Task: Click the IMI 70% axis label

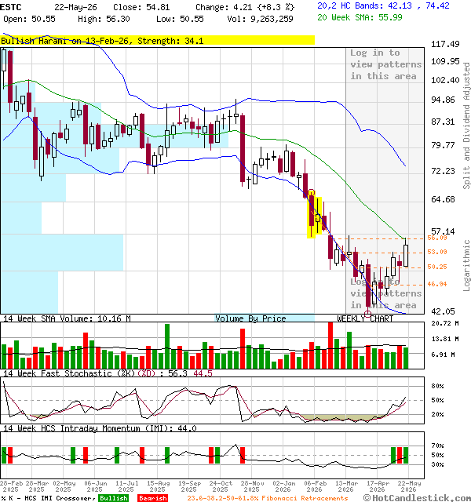Action: (x=437, y=446)
